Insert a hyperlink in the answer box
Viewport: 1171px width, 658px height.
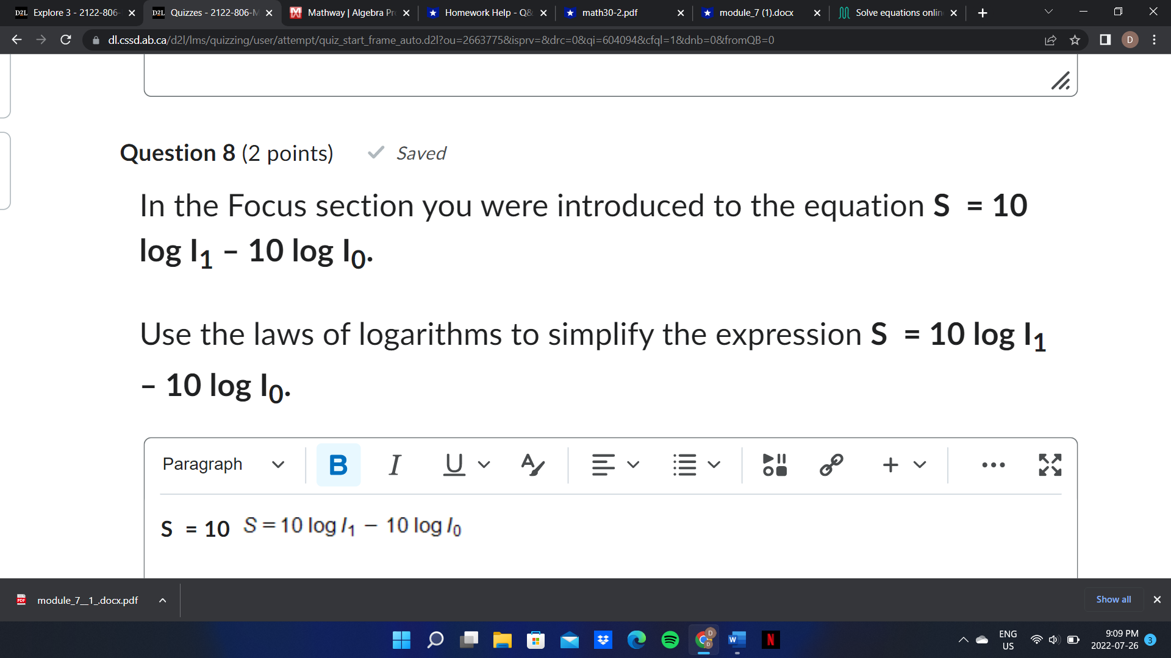tap(831, 465)
